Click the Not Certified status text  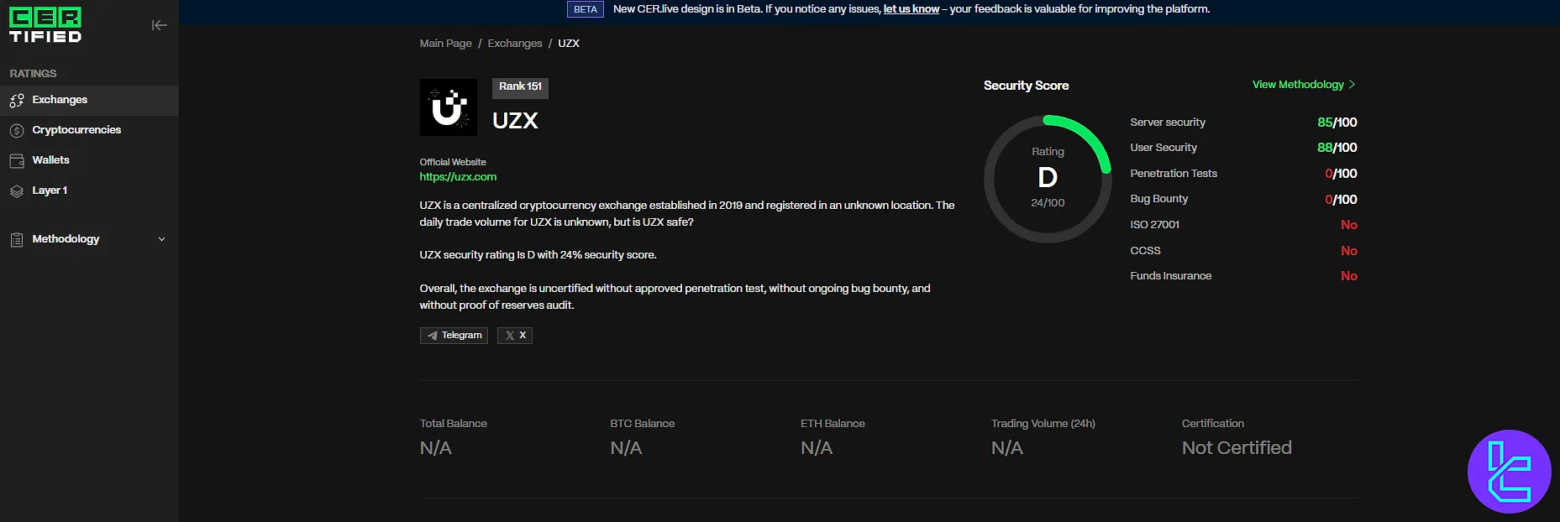tap(1237, 448)
